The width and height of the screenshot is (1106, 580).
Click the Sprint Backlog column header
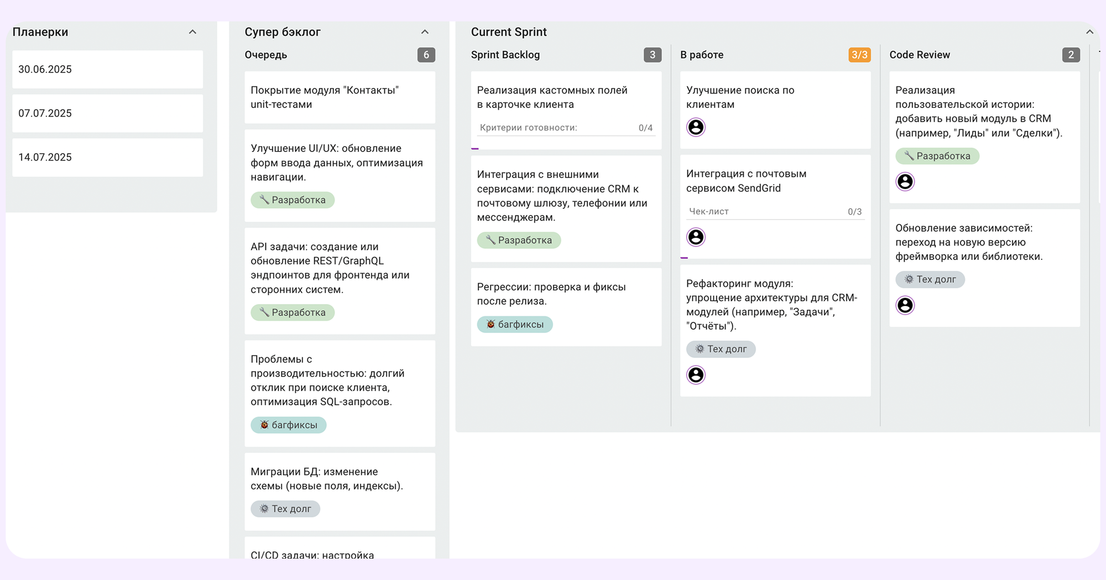click(505, 55)
